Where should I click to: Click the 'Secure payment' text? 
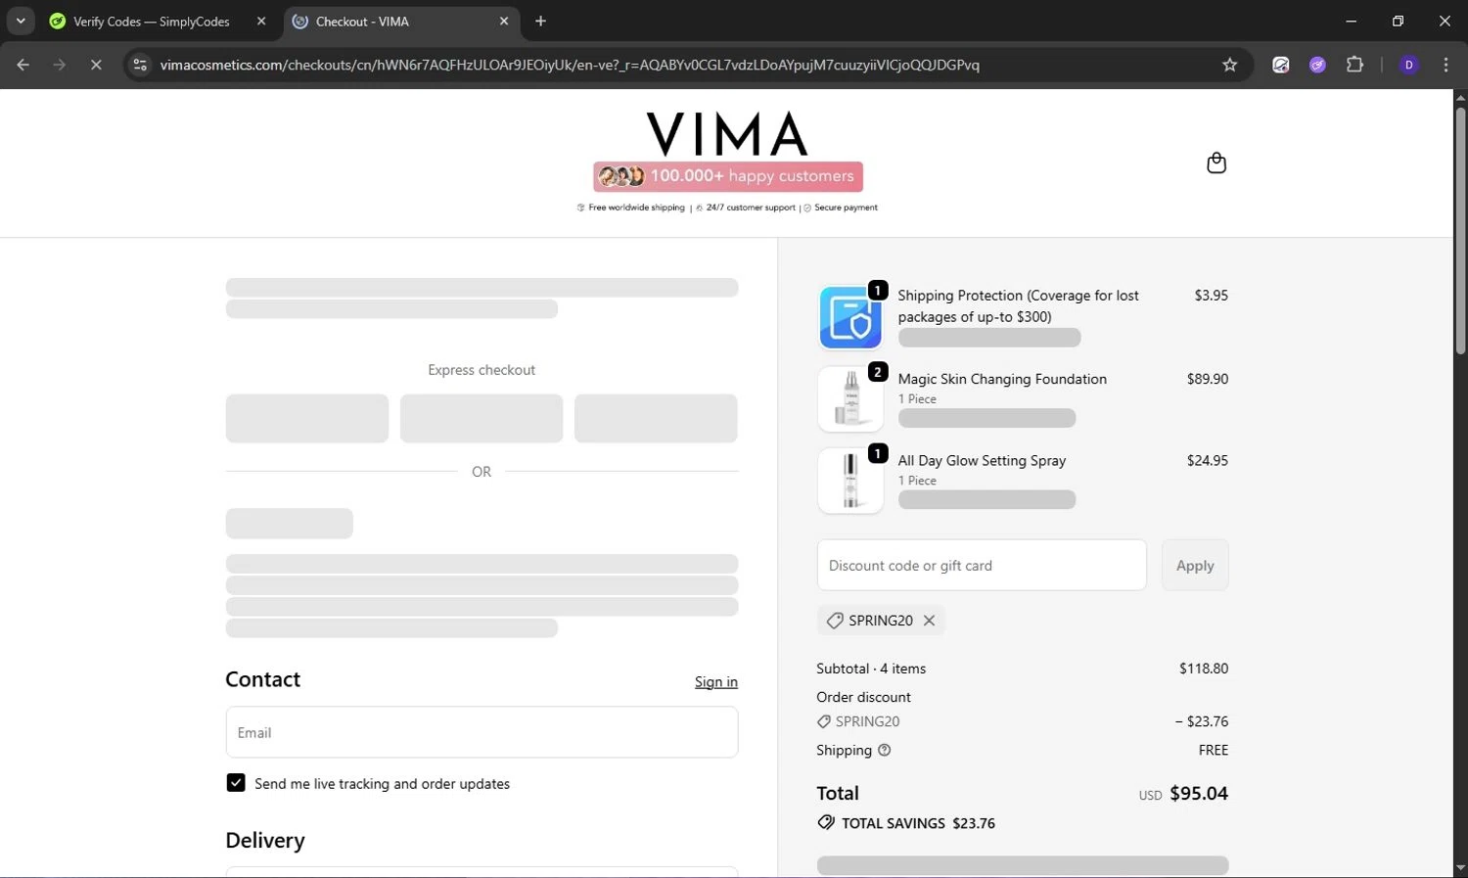click(846, 208)
